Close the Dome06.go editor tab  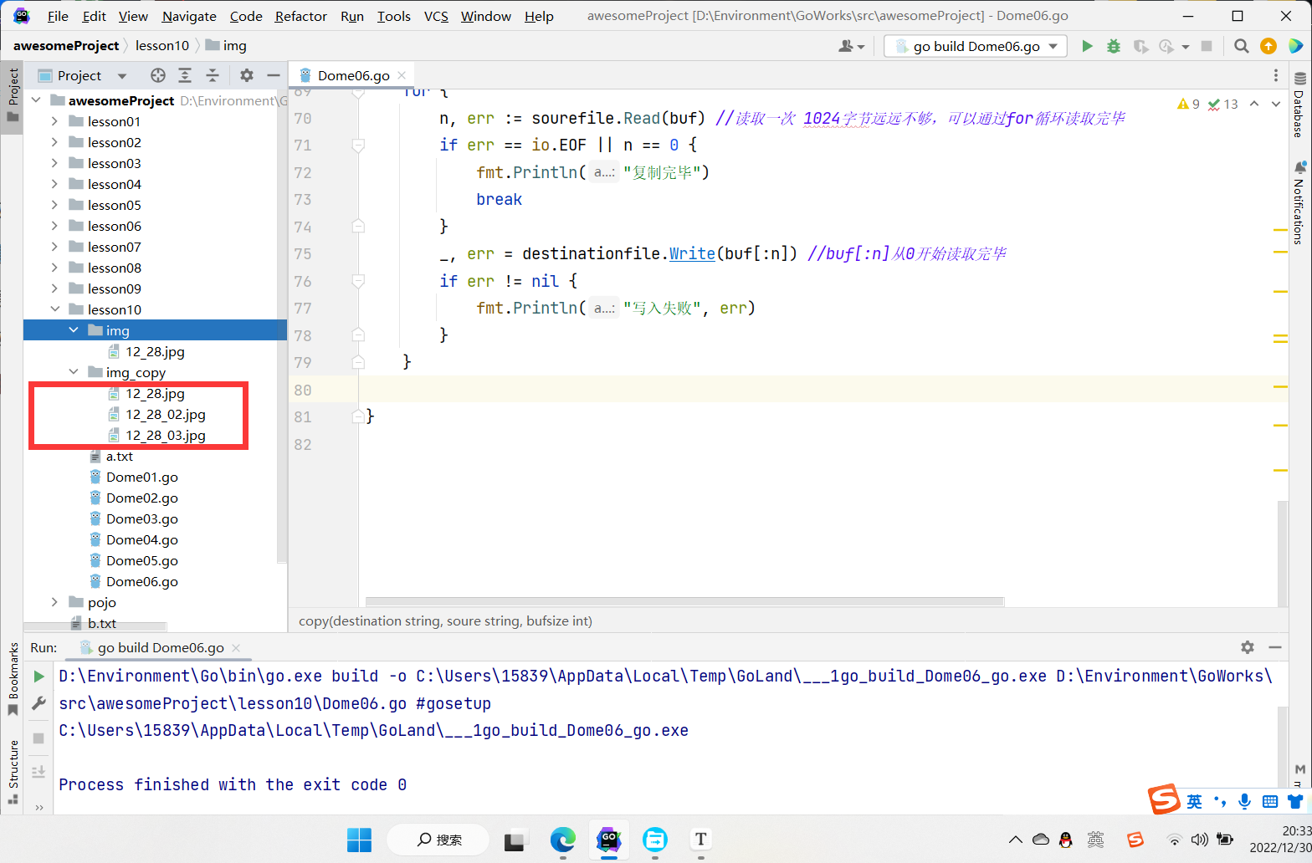[402, 75]
